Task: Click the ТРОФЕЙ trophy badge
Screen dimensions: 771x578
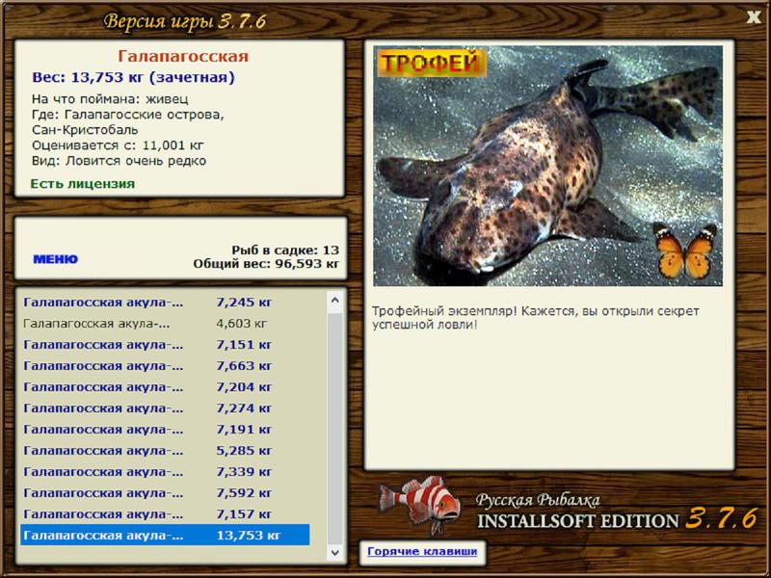Action: click(x=431, y=63)
